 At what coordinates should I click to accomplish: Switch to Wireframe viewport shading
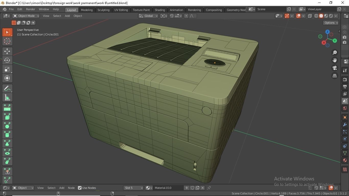point(316,16)
